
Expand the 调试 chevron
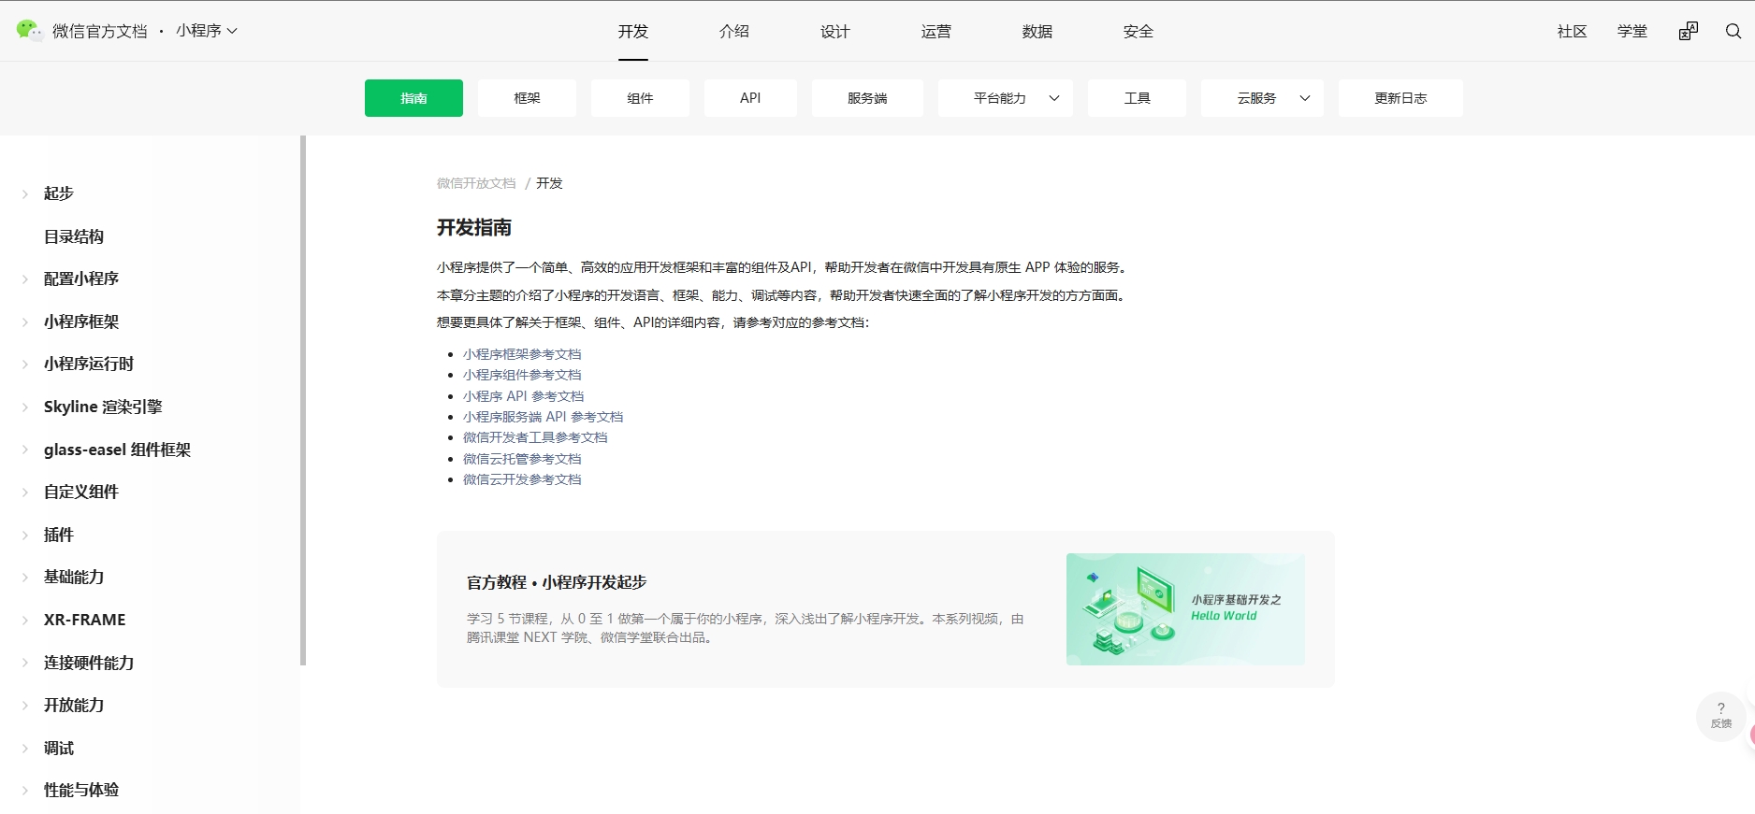point(25,749)
